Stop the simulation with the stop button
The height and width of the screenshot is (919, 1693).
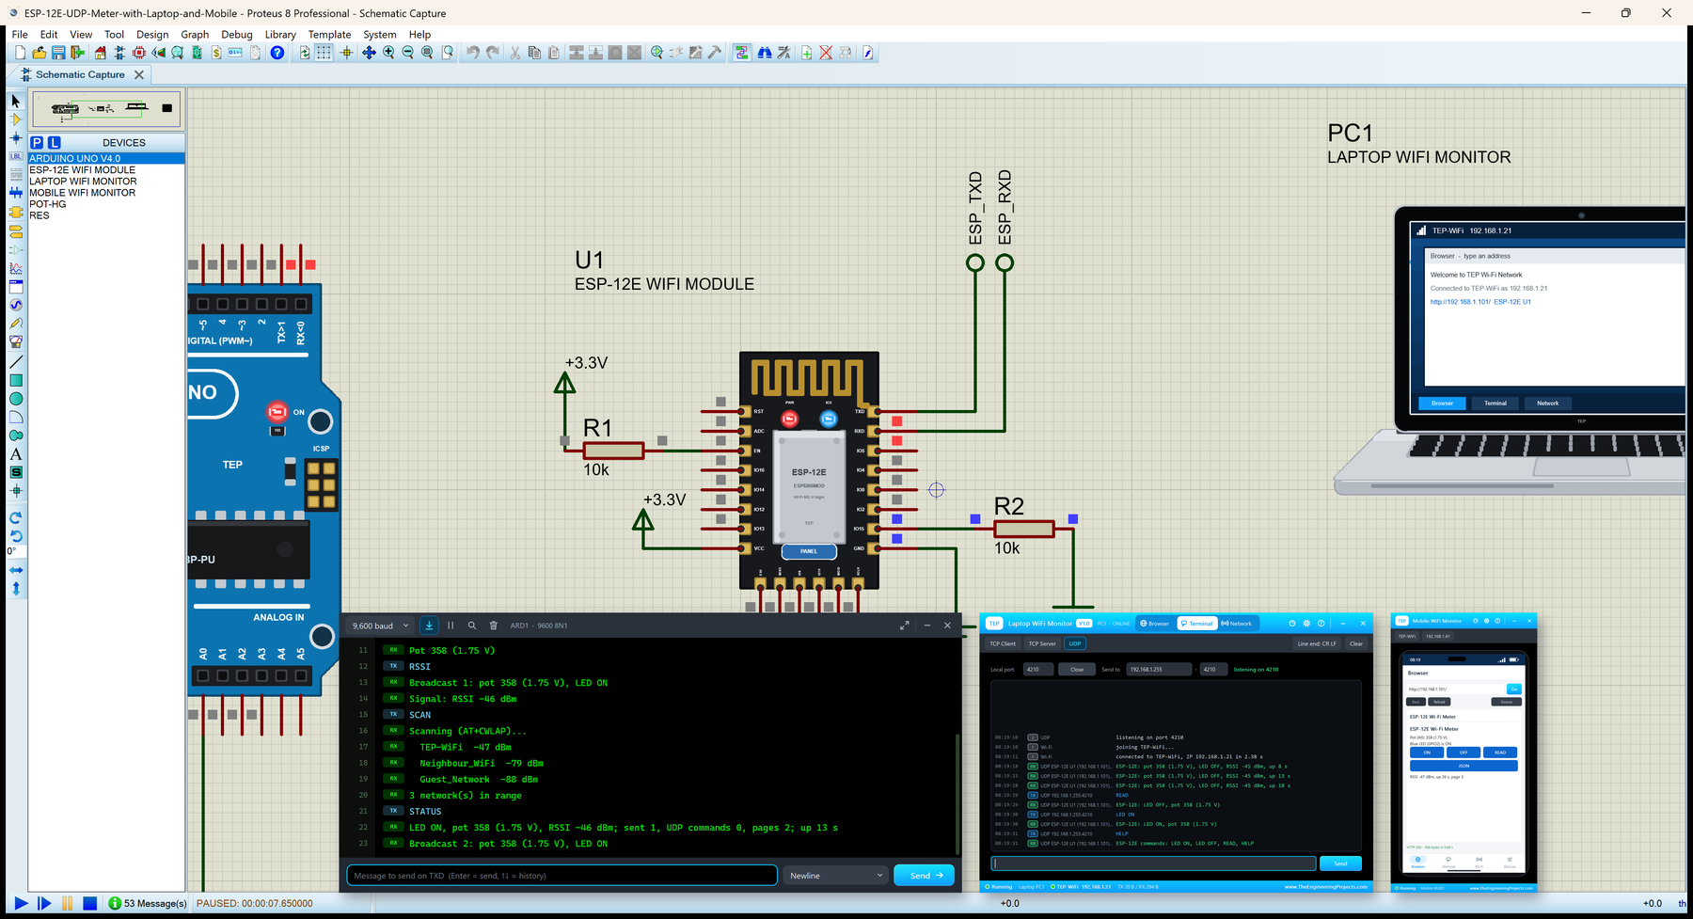(90, 903)
